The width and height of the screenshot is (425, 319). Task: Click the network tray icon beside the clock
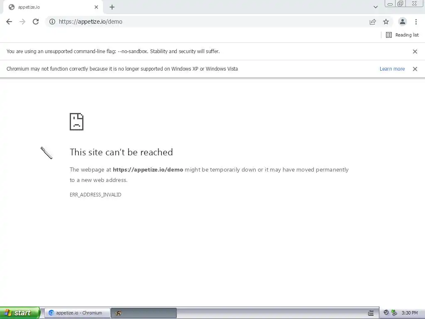click(394, 313)
